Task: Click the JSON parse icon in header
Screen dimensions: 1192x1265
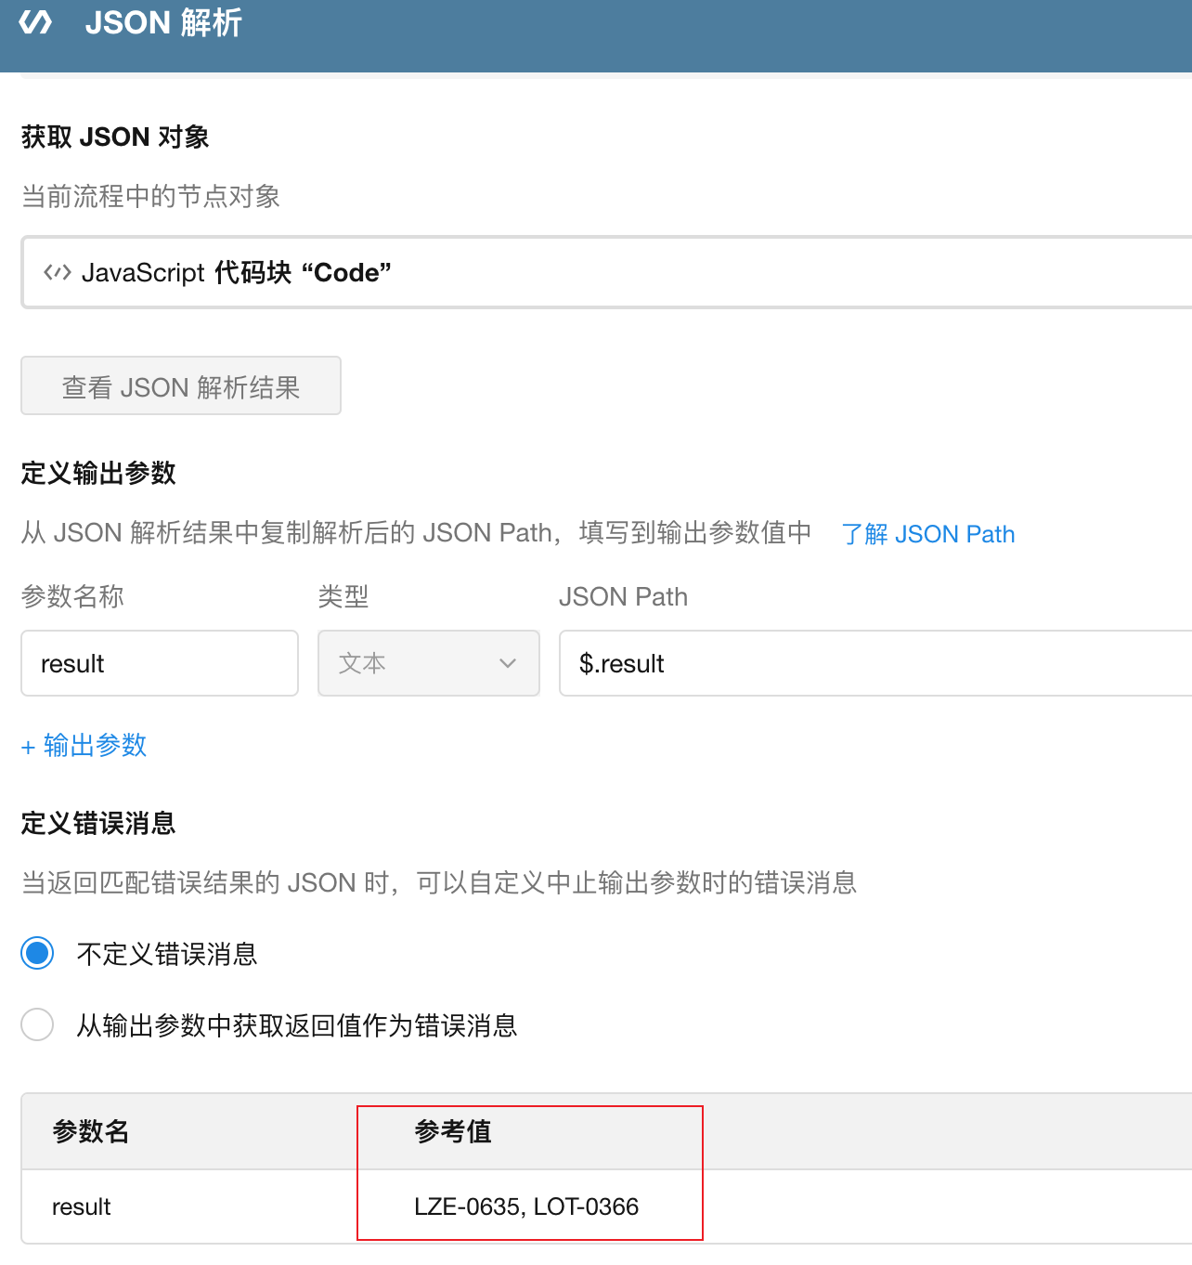Action: (x=36, y=22)
